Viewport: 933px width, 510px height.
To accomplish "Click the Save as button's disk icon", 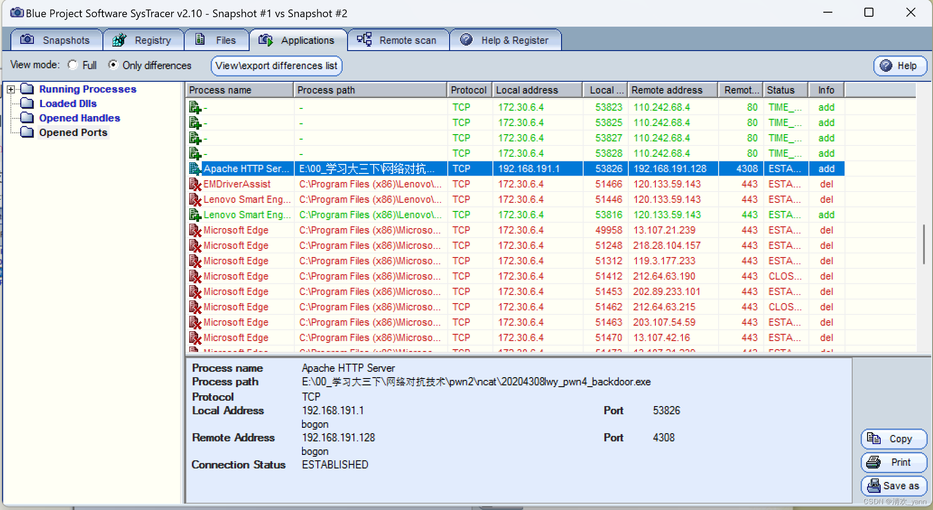I will click(x=874, y=486).
